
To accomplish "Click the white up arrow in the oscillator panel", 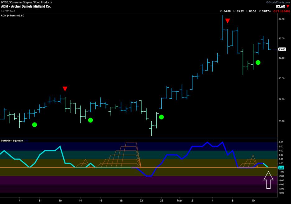I will [x=268, y=180].
